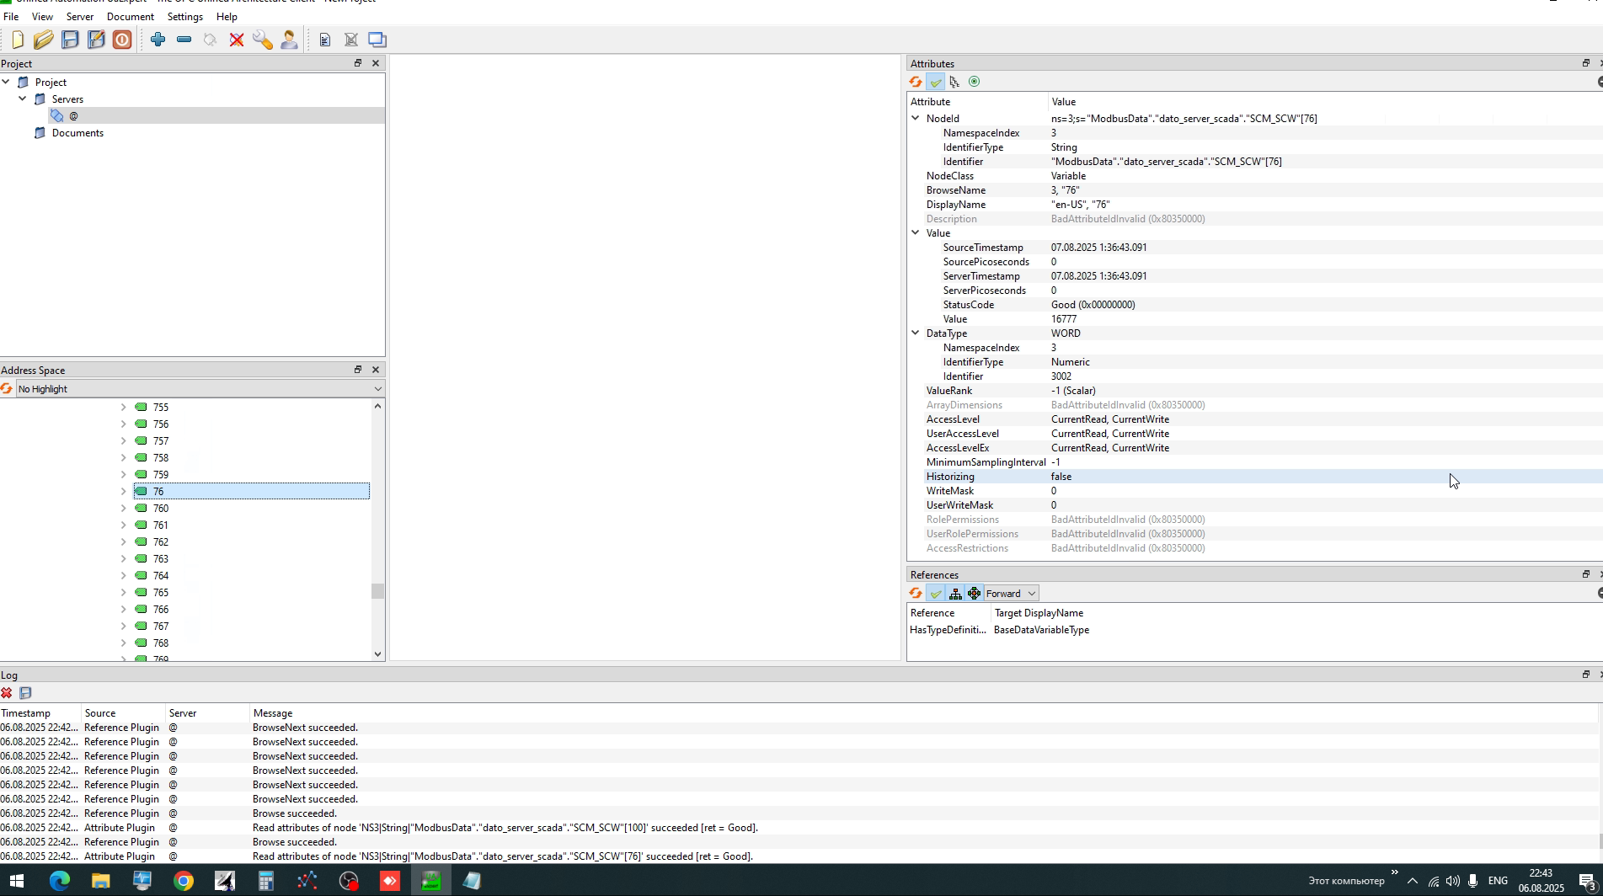Click the BaseDataVariableType reference target
This screenshot has width=1603, height=896.
pyautogui.click(x=1041, y=630)
